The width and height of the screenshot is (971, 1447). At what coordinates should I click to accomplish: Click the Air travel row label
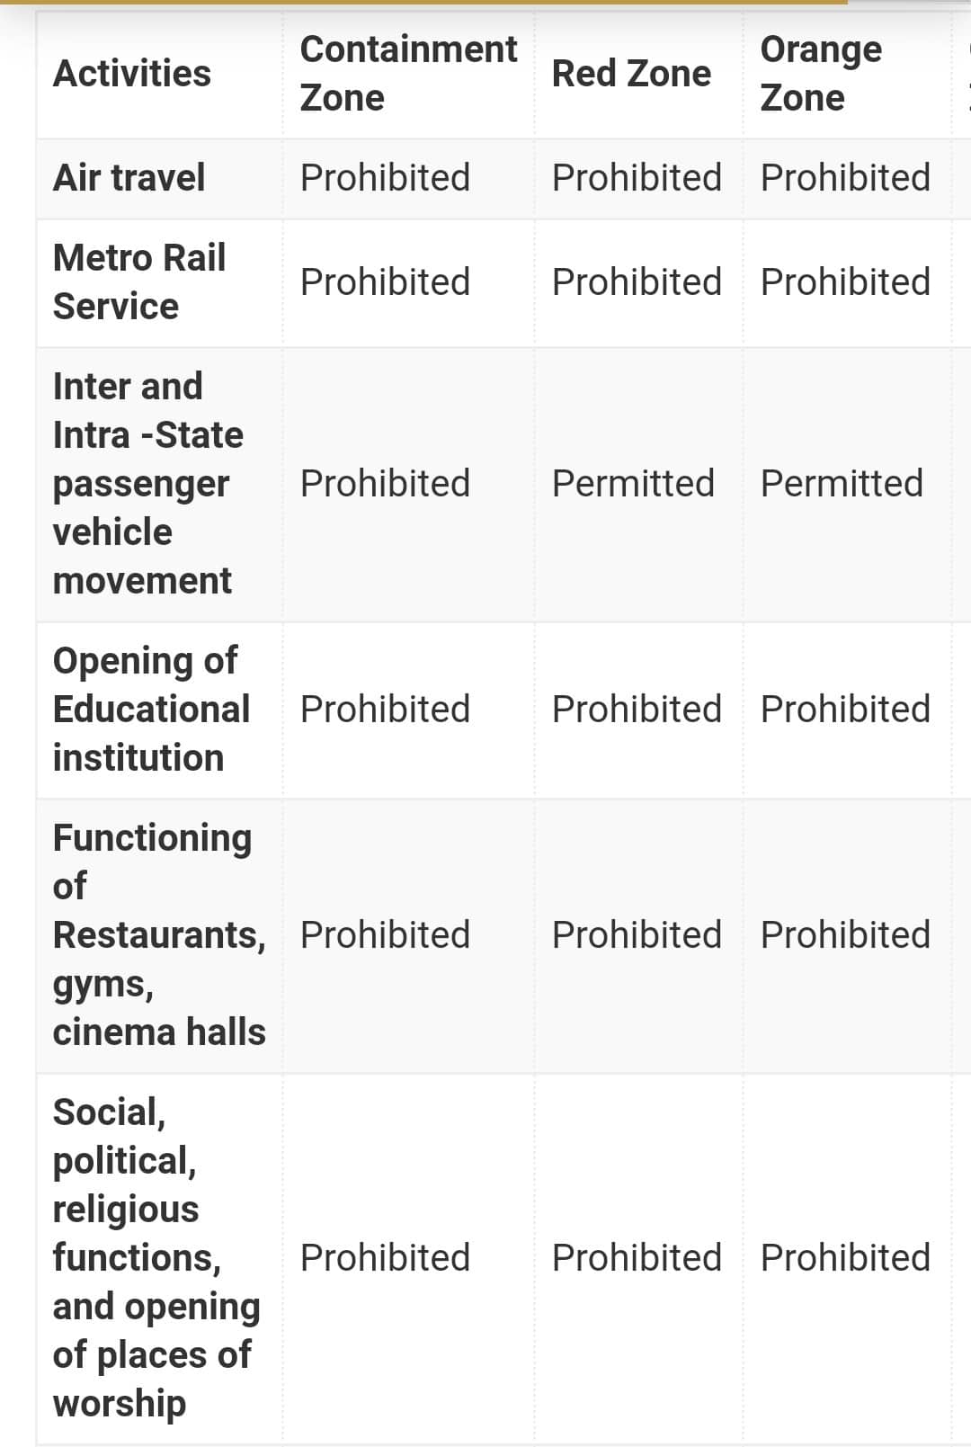coord(129,177)
